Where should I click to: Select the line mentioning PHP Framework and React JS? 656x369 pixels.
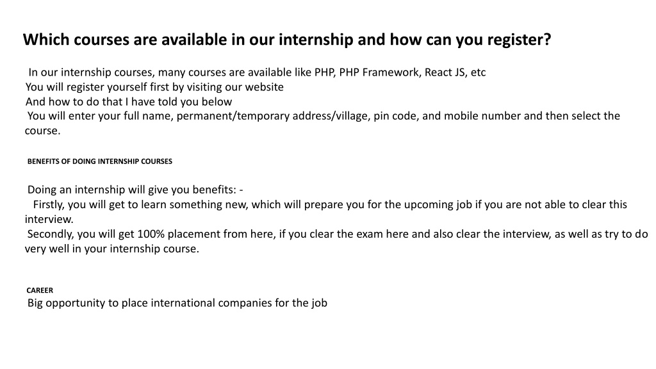257,72
